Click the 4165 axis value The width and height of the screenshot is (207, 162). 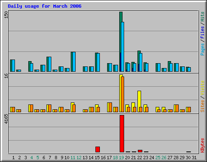point(6,119)
